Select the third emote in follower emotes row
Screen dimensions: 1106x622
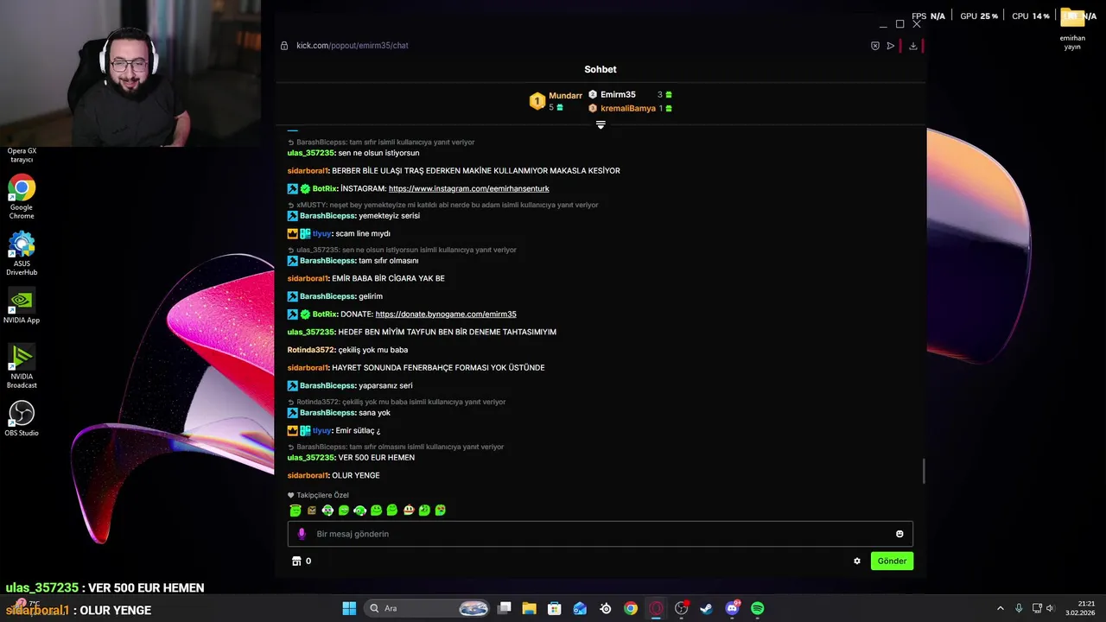tap(327, 511)
